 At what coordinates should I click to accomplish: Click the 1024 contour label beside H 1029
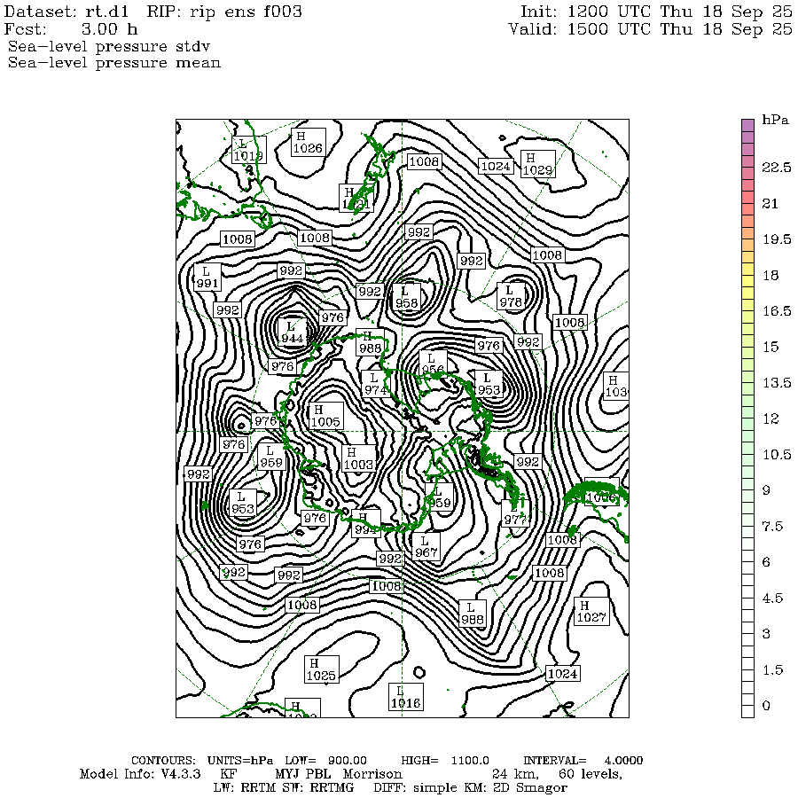tap(496, 166)
